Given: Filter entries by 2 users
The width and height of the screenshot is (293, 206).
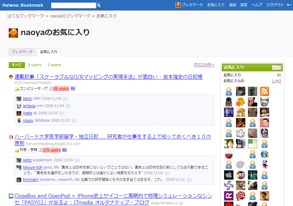Looking at the screenshot, I should click(35, 65).
